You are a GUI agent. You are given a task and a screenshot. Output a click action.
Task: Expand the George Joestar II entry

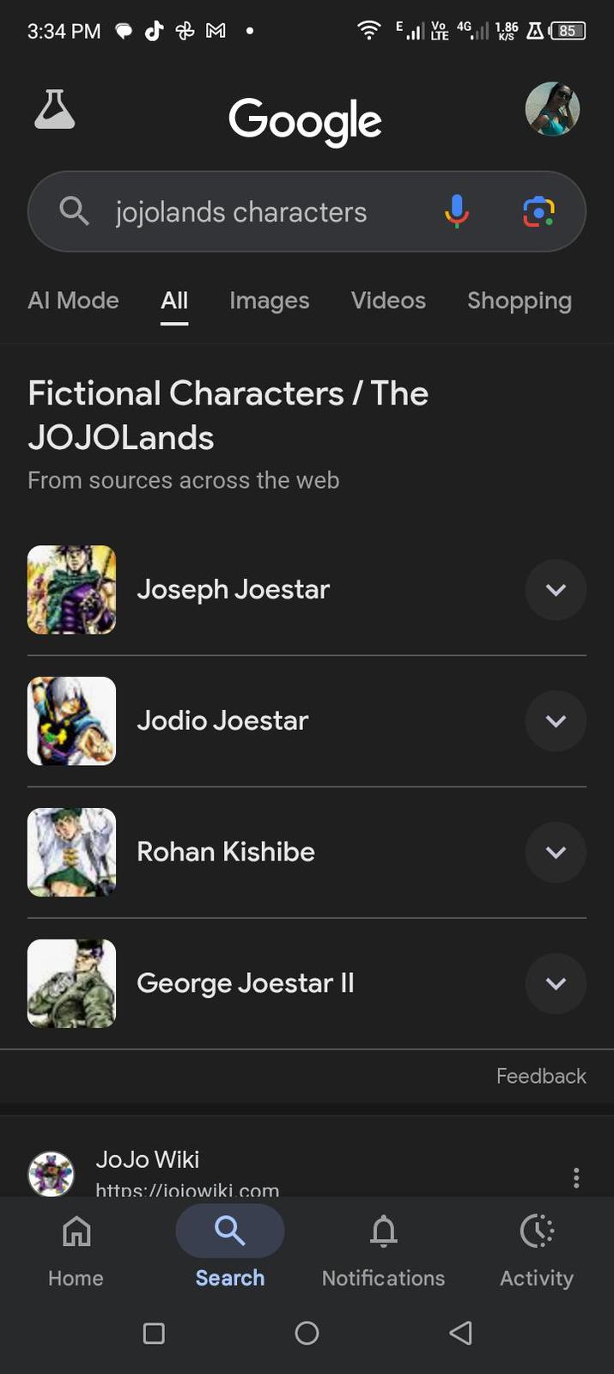[556, 983]
